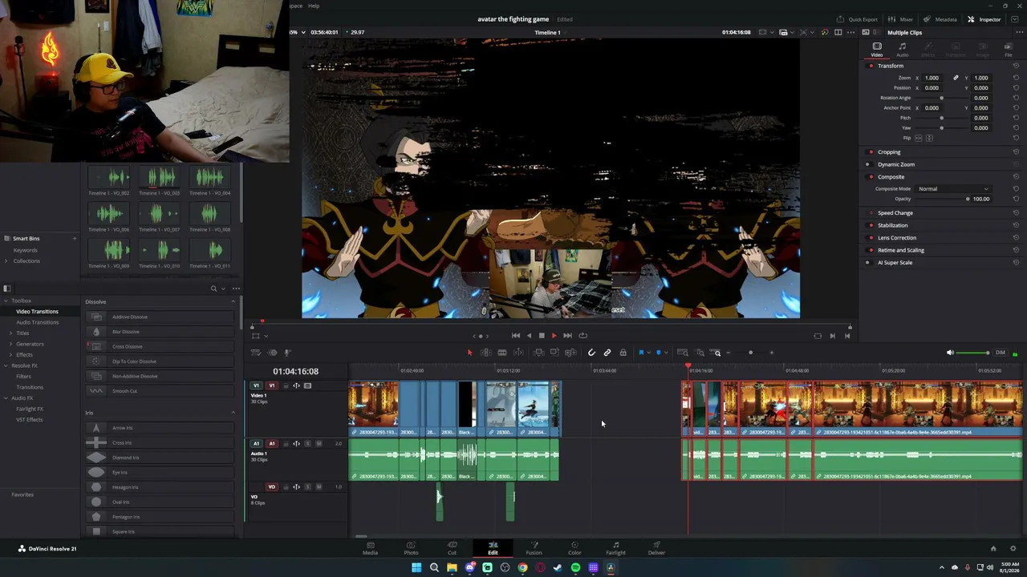
Task: Open Windows Start menu
Action: pyautogui.click(x=416, y=567)
